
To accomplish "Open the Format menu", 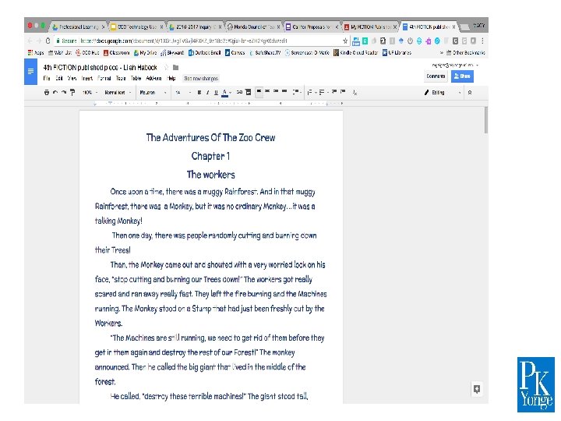I will tap(104, 79).
